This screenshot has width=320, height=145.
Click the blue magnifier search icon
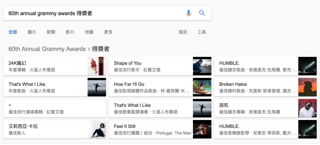[x=202, y=13]
